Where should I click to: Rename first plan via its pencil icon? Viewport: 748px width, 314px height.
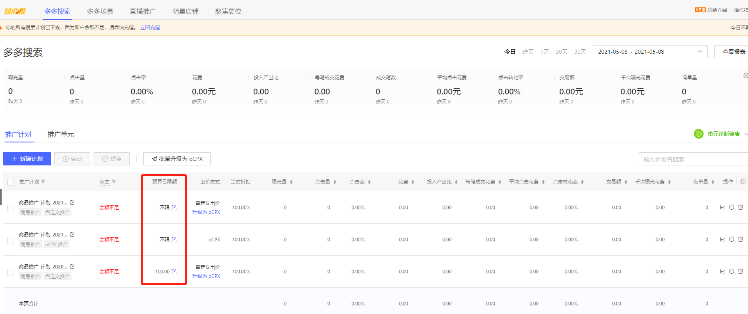pos(72,202)
